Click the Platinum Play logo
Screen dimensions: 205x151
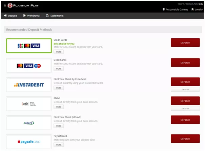(23, 5)
